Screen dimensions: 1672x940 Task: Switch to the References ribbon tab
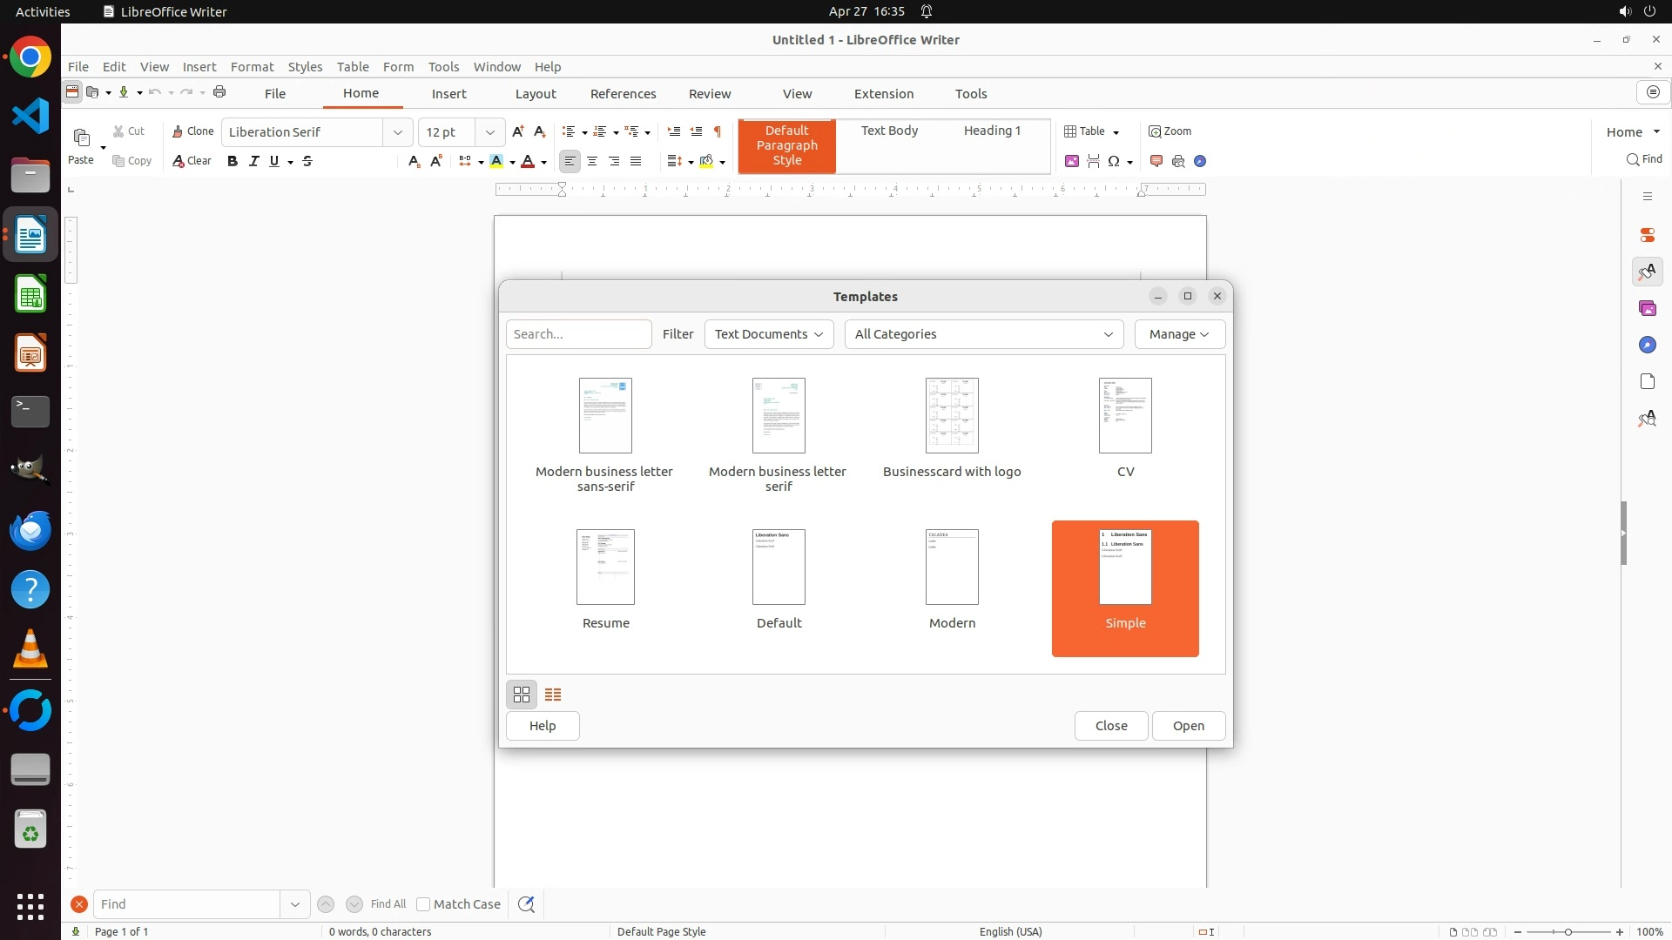tap(623, 94)
